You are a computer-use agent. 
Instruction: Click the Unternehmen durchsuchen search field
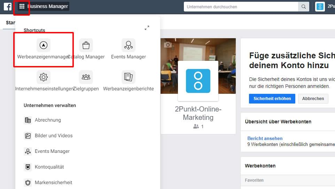click(241, 7)
